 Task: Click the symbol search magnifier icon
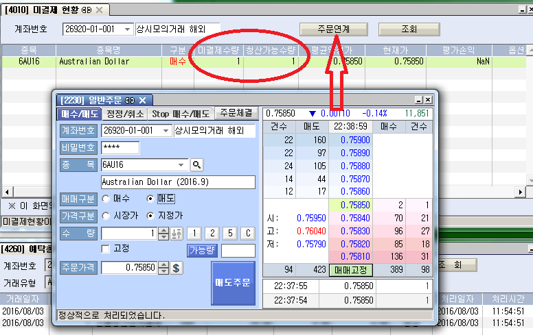click(197, 164)
